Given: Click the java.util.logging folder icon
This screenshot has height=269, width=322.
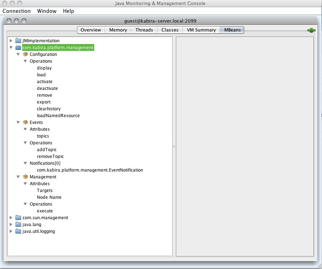Looking at the screenshot, I should [18, 231].
